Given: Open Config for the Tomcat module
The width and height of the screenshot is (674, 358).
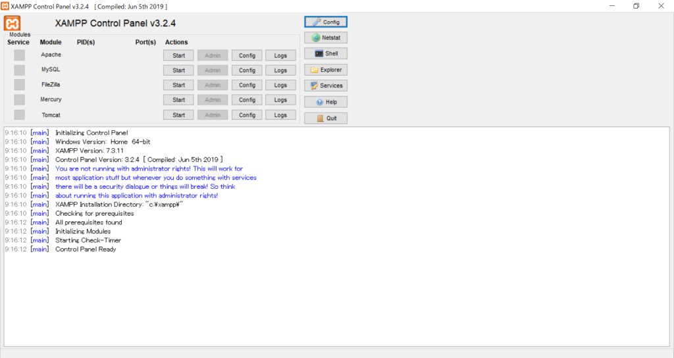Looking at the screenshot, I should pos(247,115).
